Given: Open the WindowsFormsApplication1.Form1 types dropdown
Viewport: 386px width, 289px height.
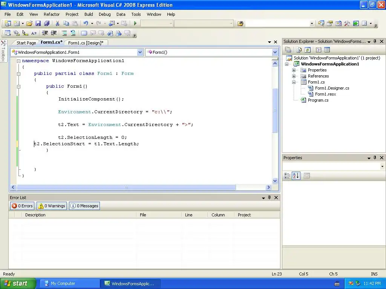Looking at the screenshot, I should point(140,52).
